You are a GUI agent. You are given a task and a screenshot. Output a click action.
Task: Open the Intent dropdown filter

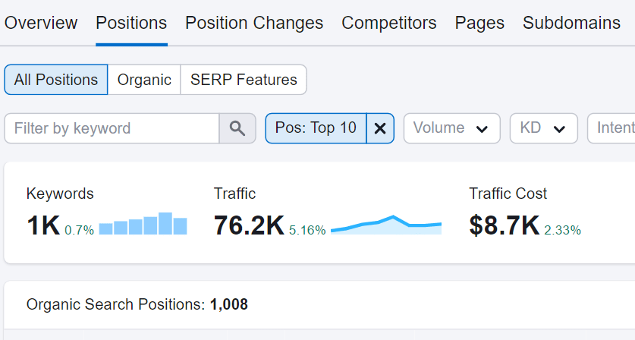coord(613,128)
